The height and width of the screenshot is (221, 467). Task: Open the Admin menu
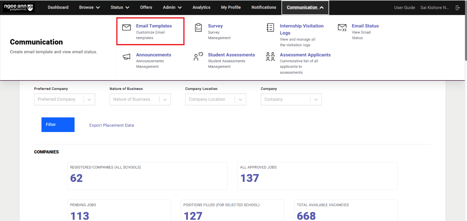click(x=172, y=7)
